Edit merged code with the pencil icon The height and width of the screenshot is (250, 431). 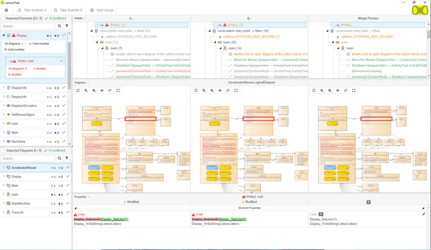pyautogui.click(x=424, y=214)
